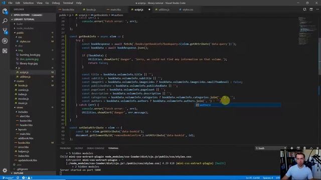Open the Go menu

47,3
